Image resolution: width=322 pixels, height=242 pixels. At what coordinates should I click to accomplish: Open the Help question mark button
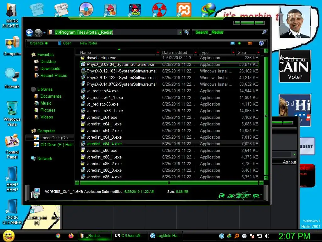[x=261, y=43]
